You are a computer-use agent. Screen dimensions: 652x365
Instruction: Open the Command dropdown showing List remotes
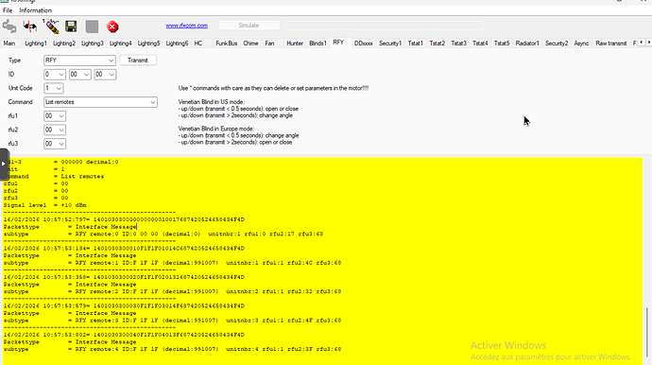click(x=100, y=102)
